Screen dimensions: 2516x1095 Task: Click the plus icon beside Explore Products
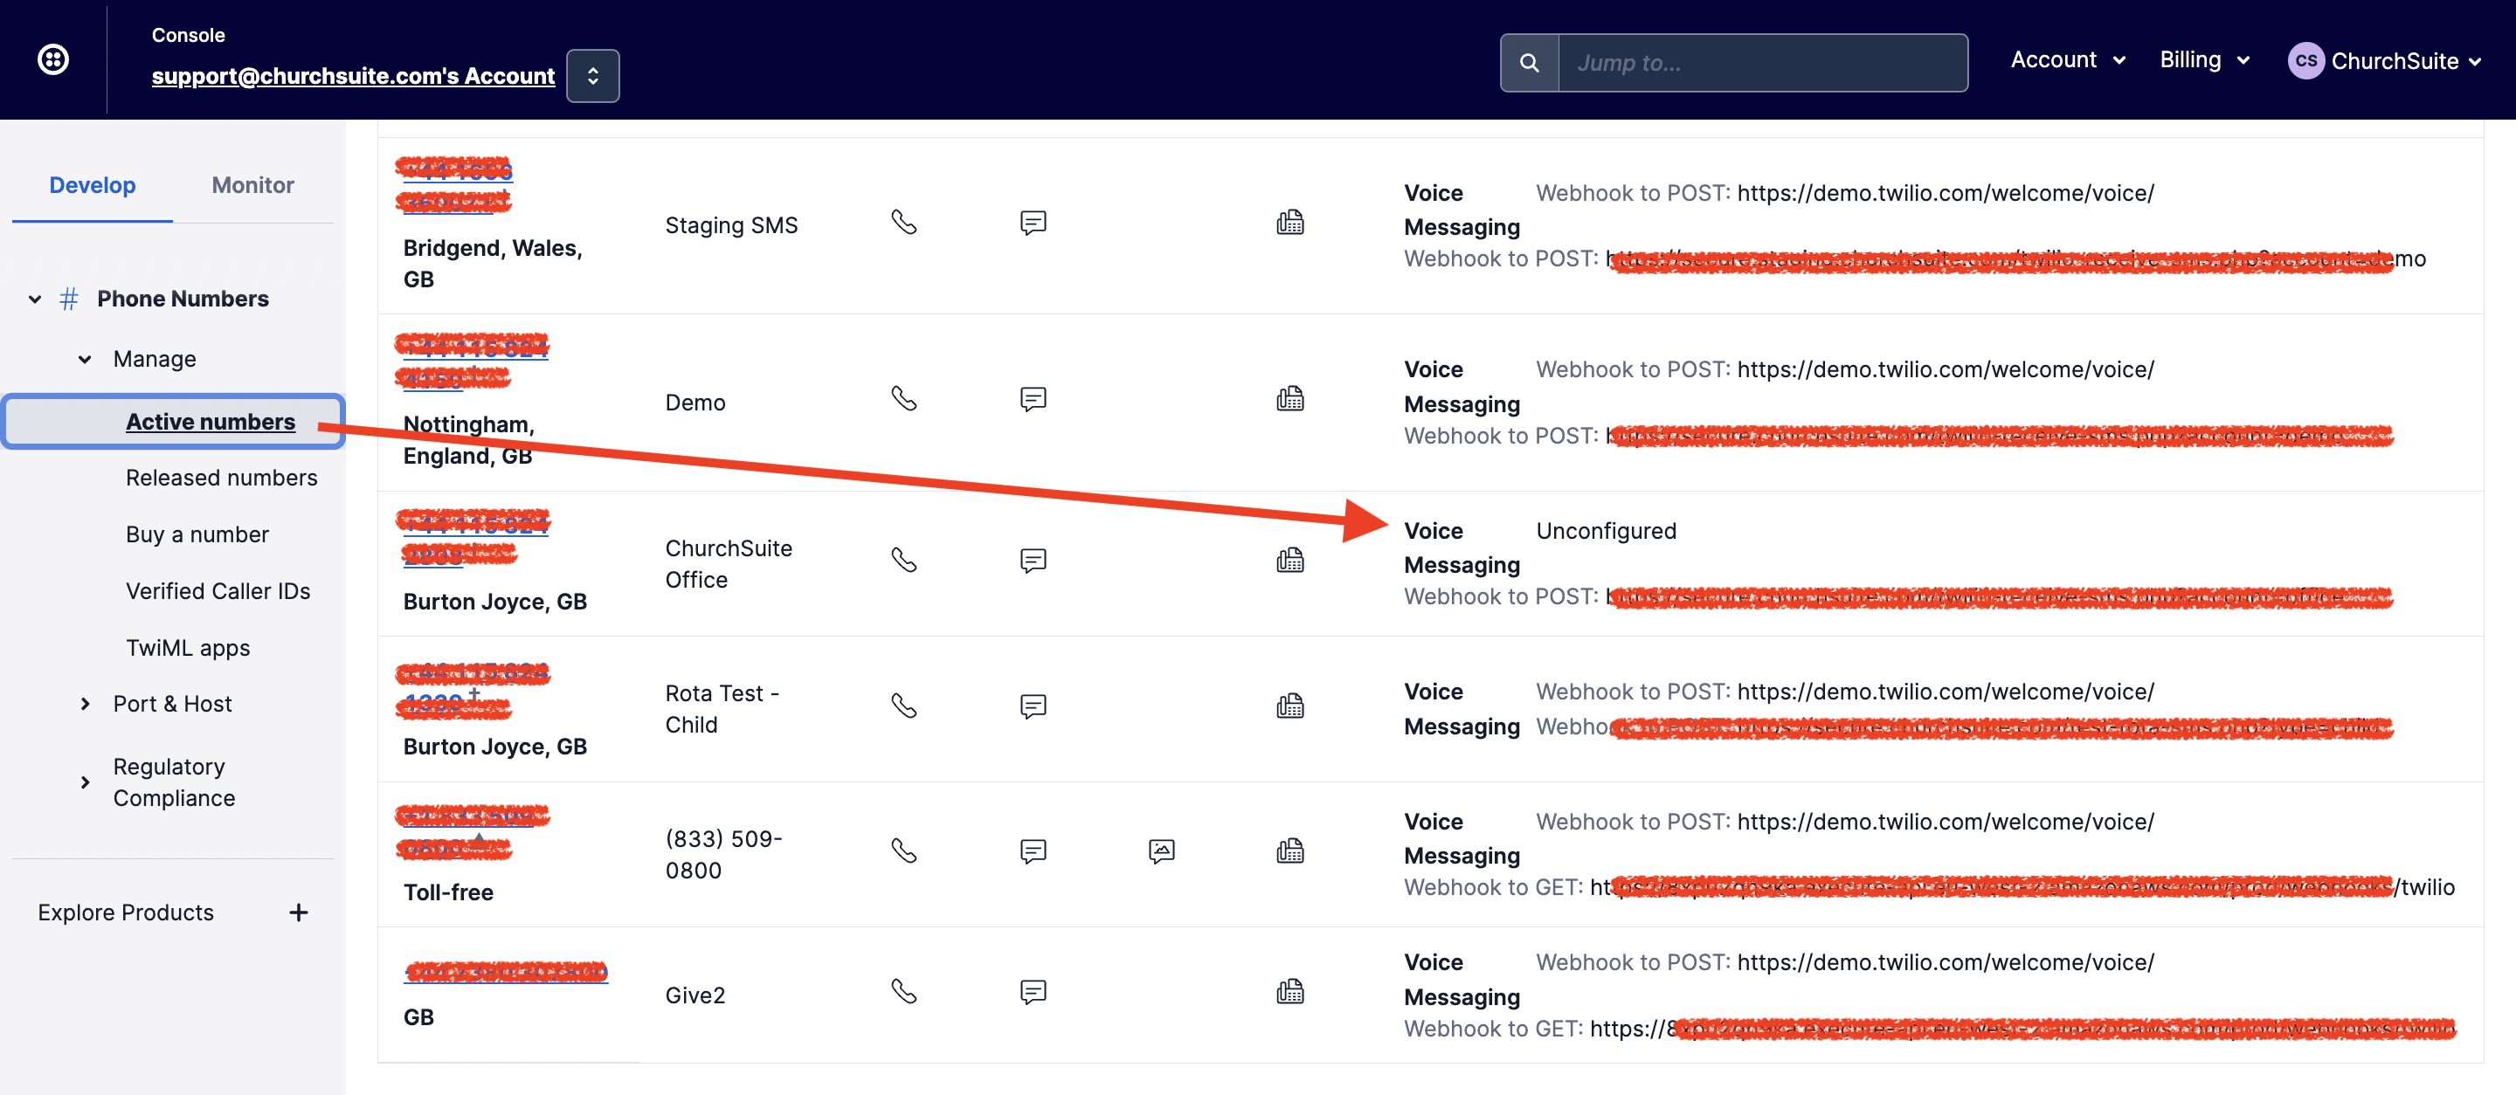click(x=299, y=912)
